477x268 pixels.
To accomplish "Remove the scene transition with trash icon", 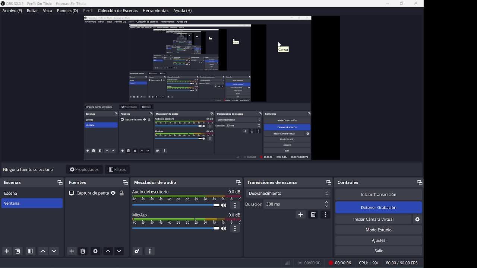I will 313,215.
